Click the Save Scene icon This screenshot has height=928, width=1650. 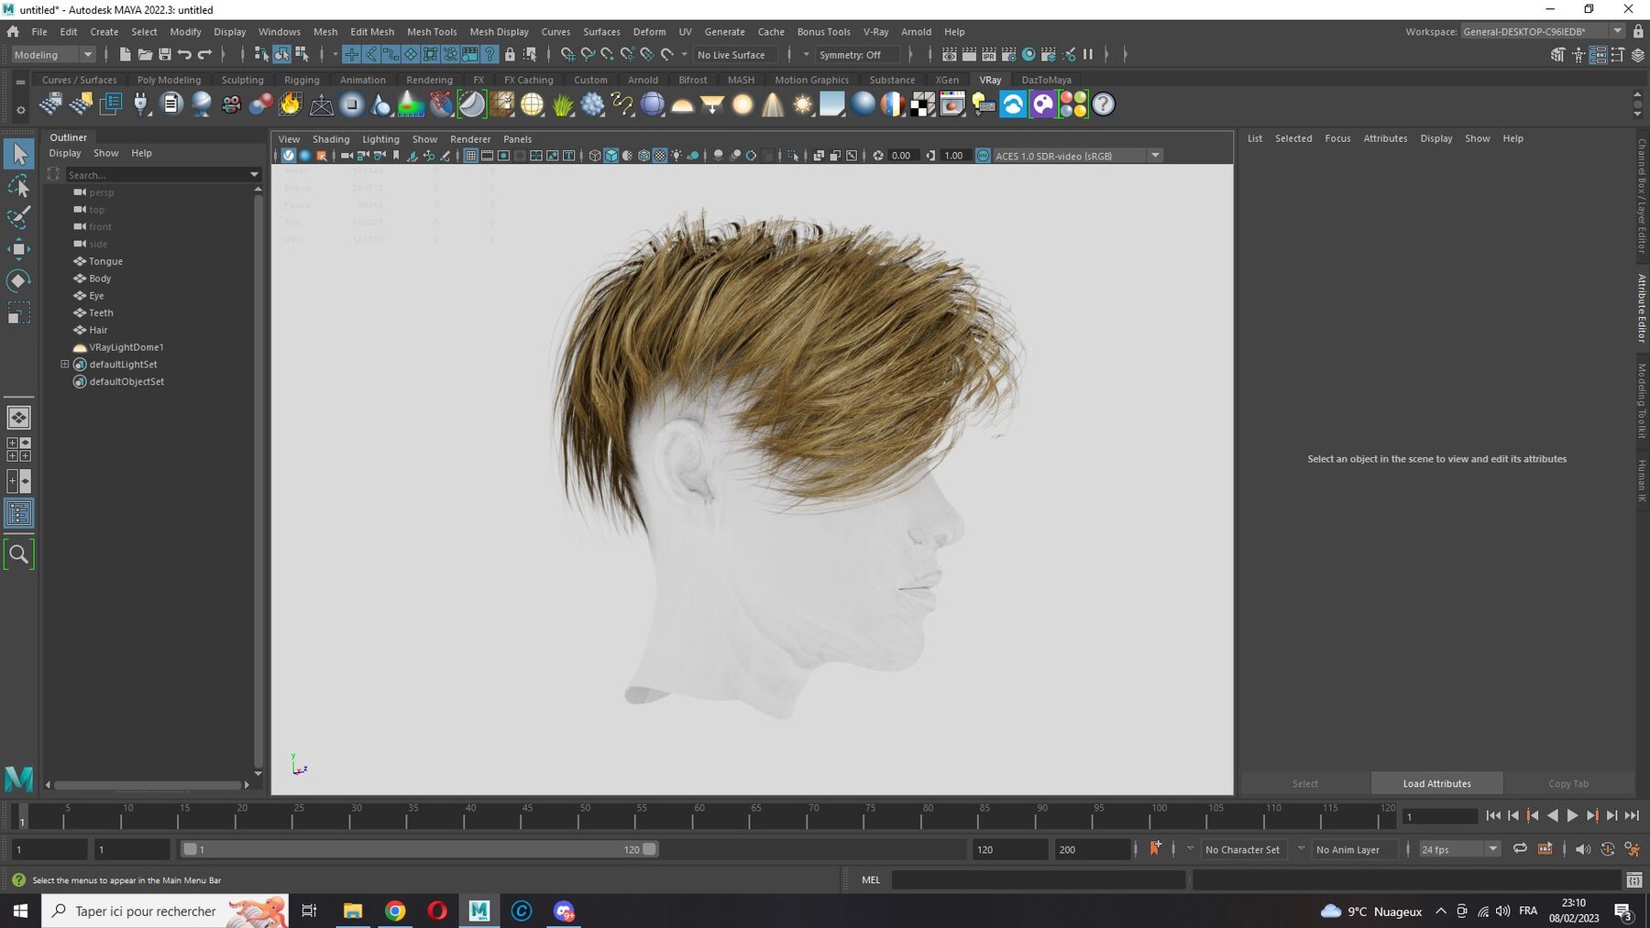pos(165,55)
